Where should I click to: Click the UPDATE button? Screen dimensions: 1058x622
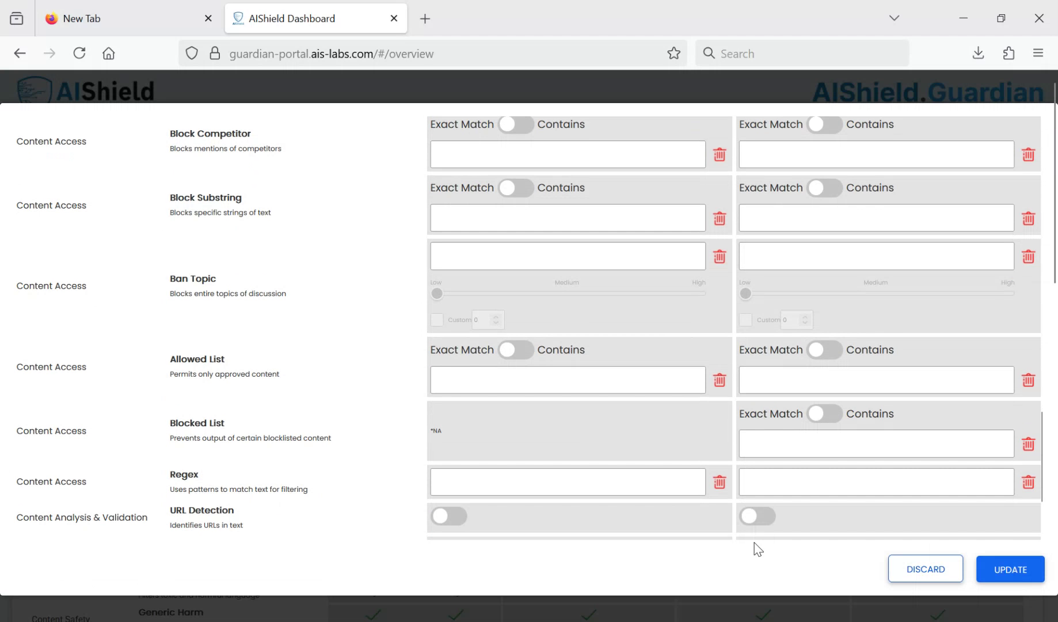click(1010, 569)
